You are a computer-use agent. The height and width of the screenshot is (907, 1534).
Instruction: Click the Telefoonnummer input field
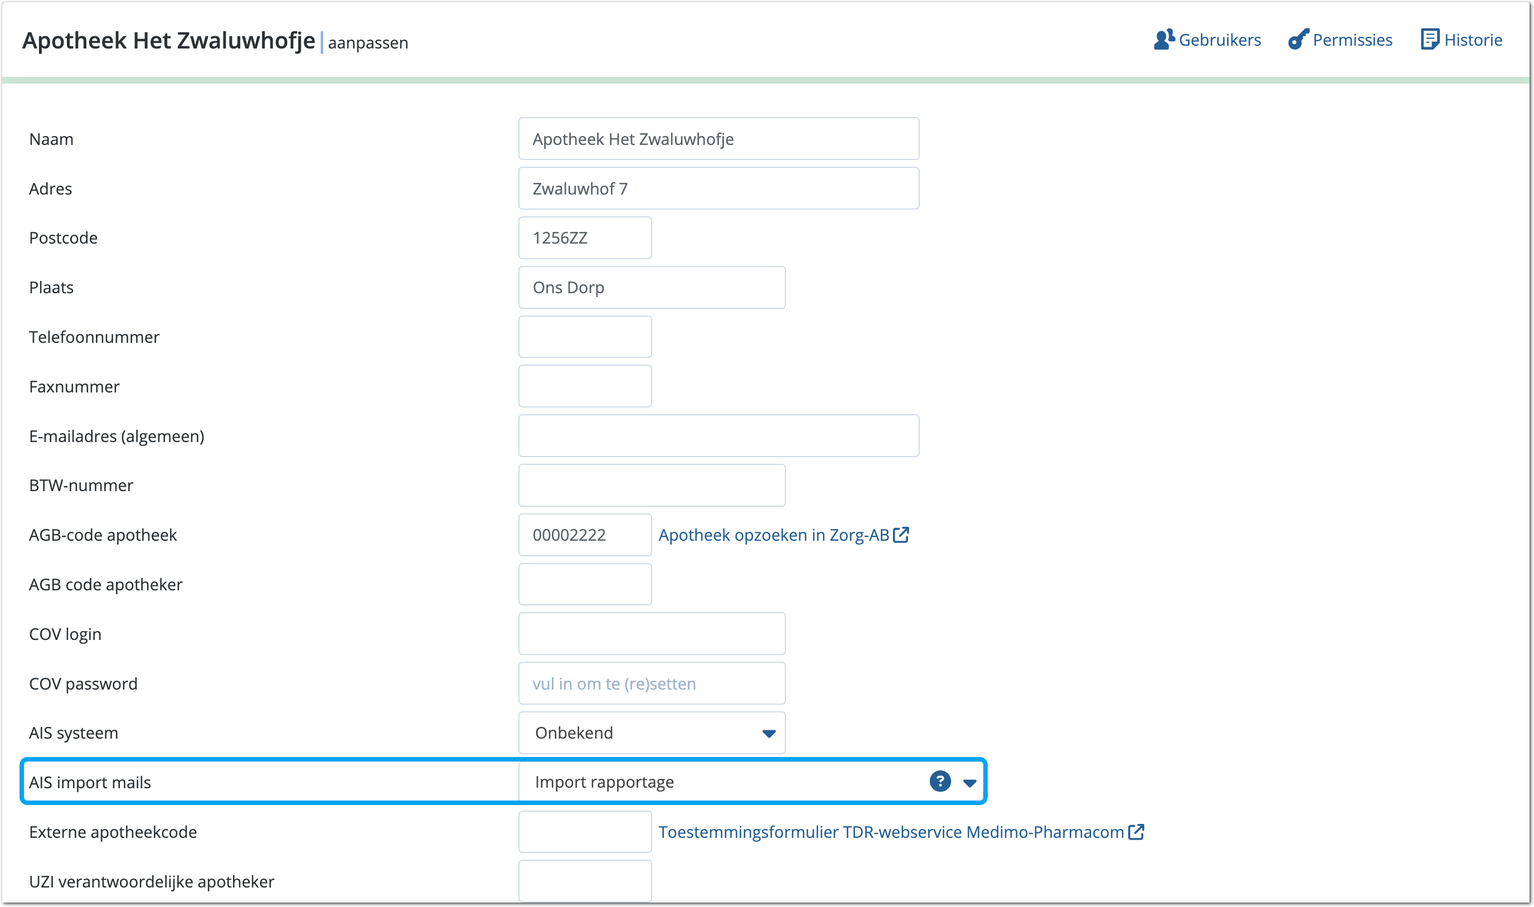584,337
